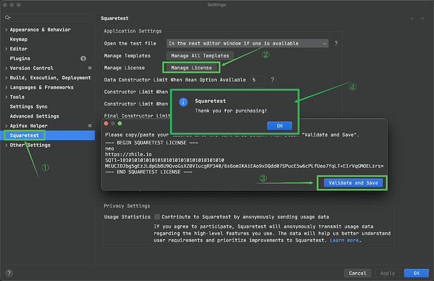
Task: Select Keymap in settings tree
Action: 18,39
